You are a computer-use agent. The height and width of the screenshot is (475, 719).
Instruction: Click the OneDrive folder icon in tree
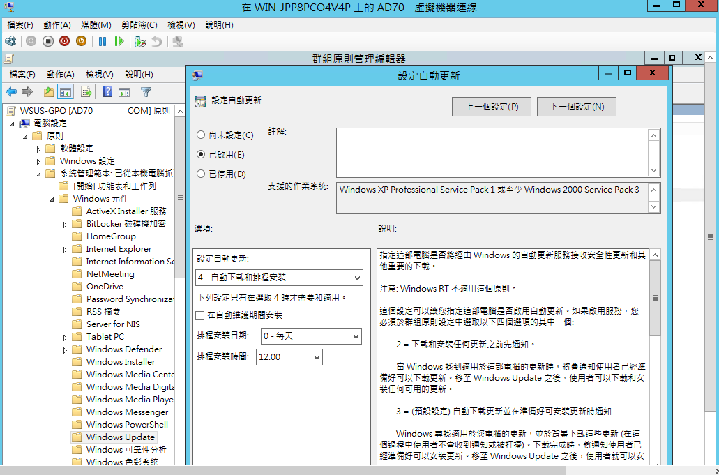coord(77,287)
